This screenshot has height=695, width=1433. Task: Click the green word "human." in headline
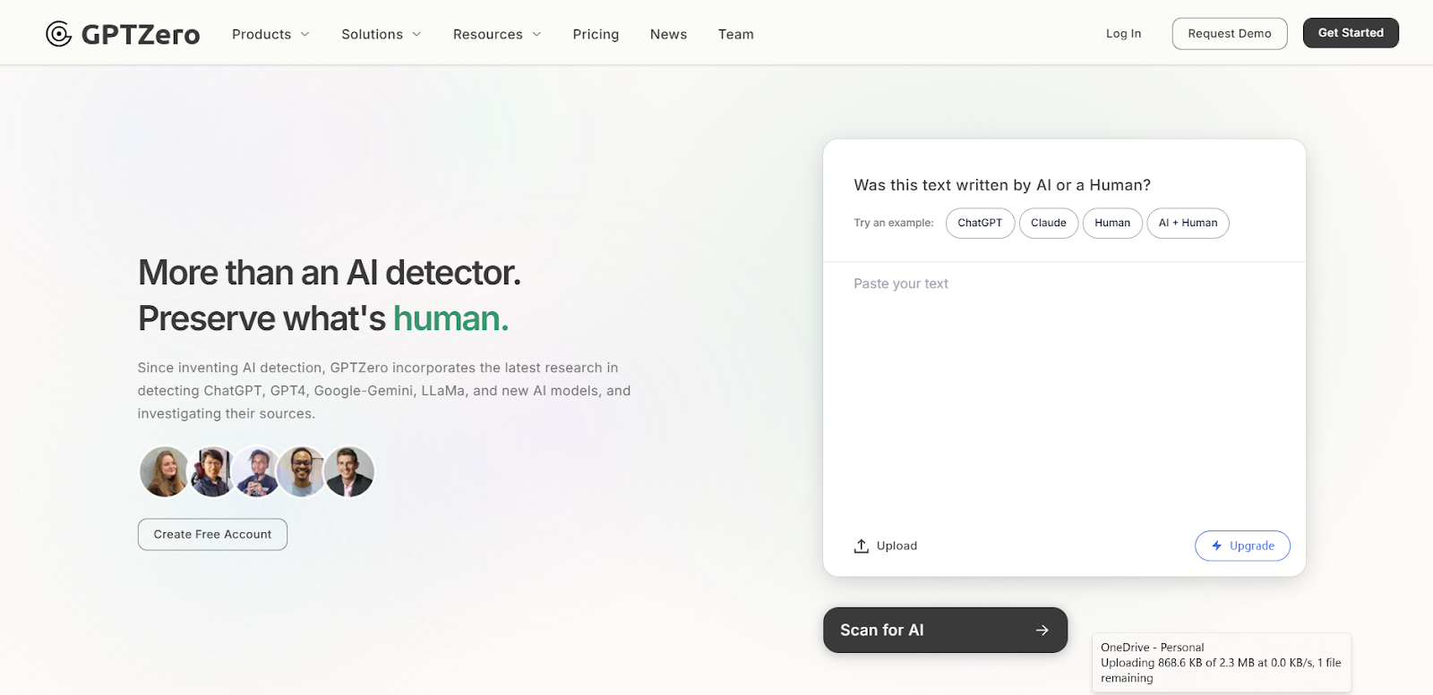point(450,318)
